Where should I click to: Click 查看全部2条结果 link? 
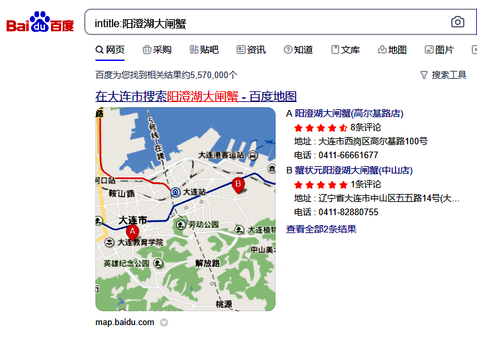pos(321,229)
